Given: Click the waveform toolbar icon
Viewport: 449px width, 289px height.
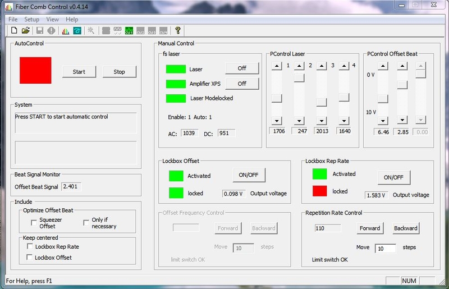Looking at the screenshot, I should 117,31.
